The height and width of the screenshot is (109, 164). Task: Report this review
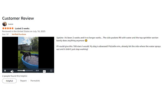pyautogui.click(x=24, y=81)
